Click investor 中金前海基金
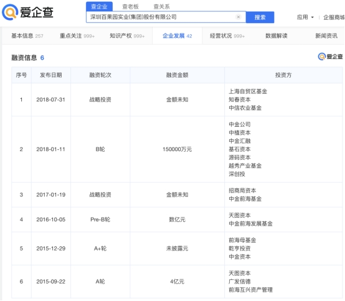Screen dimensions: 345x301 (245, 199)
